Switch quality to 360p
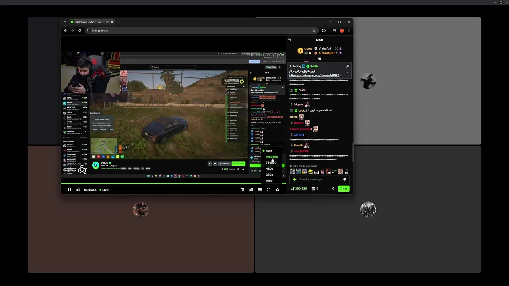The image size is (509, 286). click(x=270, y=175)
